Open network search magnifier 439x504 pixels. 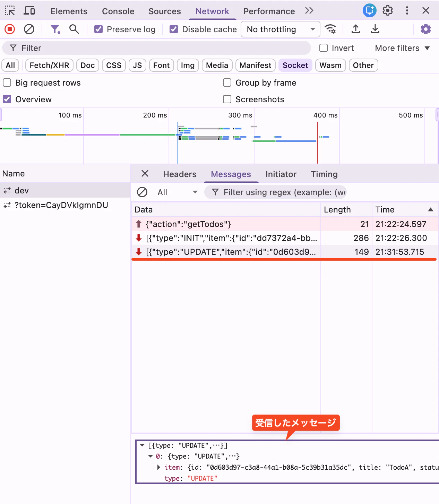(74, 29)
